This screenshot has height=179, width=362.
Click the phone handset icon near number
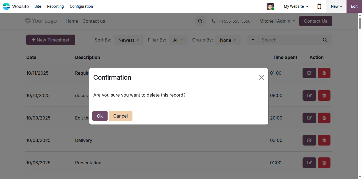213,21
